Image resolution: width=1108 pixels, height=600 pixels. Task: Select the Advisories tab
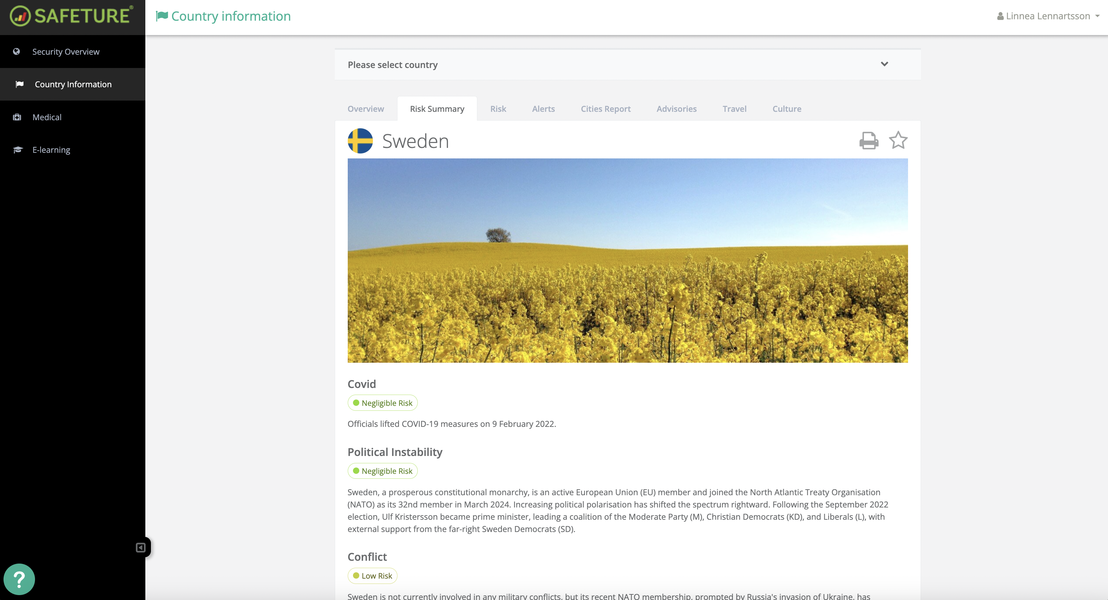pyautogui.click(x=676, y=109)
